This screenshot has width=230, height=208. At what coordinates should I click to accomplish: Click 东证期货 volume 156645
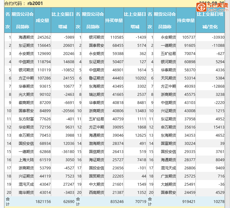click(x=44, y=46)
